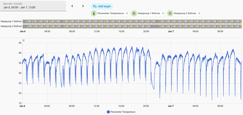Click the Add target button
The width and height of the screenshot is (243, 115).
pyautogui.click(x=102, y=6)
